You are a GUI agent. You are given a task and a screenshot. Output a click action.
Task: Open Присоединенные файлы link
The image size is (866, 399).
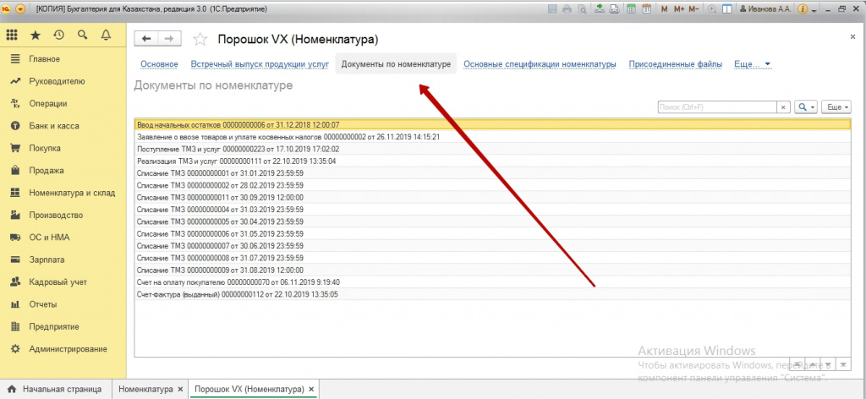pos(675,64)
